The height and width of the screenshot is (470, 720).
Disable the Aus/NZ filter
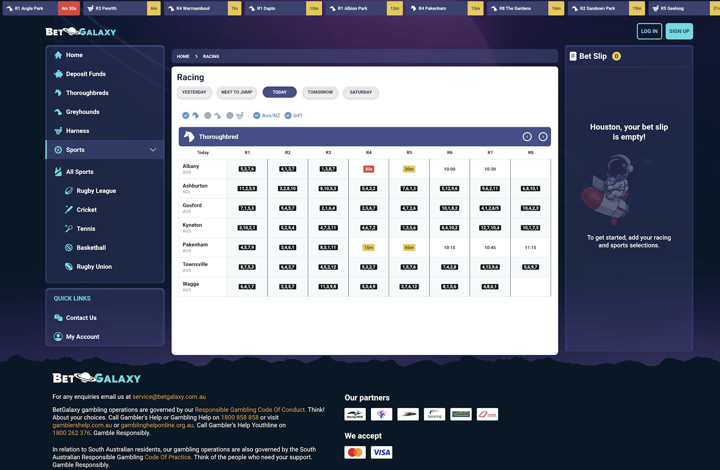tap(256, 115)
